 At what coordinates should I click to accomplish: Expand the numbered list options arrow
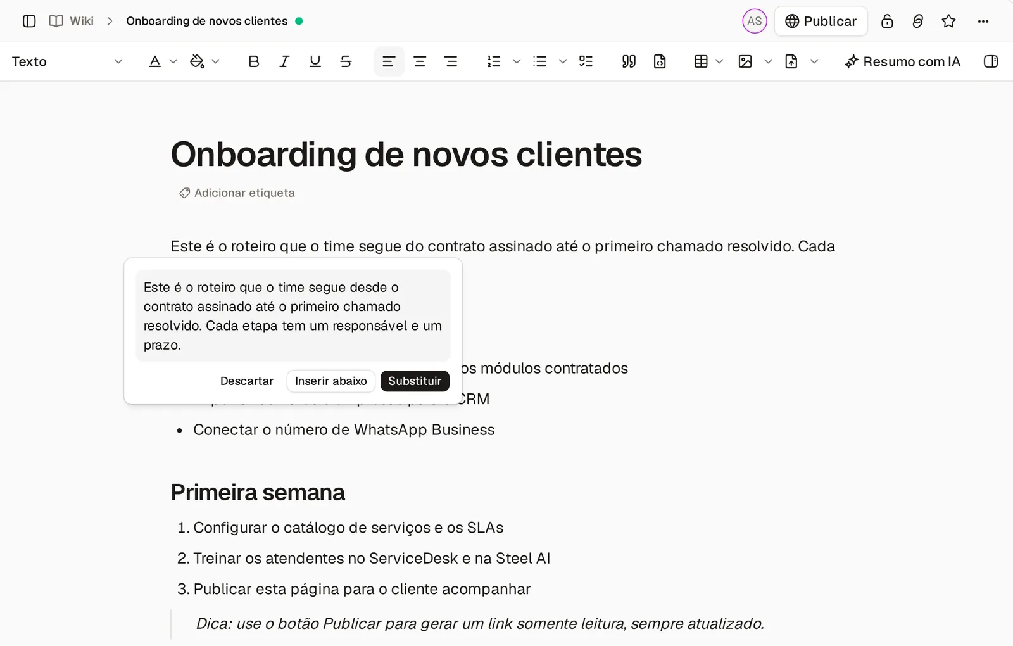point(517,61)
